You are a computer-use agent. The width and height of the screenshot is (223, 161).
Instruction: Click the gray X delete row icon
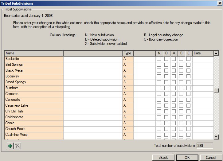click(18, 146)
